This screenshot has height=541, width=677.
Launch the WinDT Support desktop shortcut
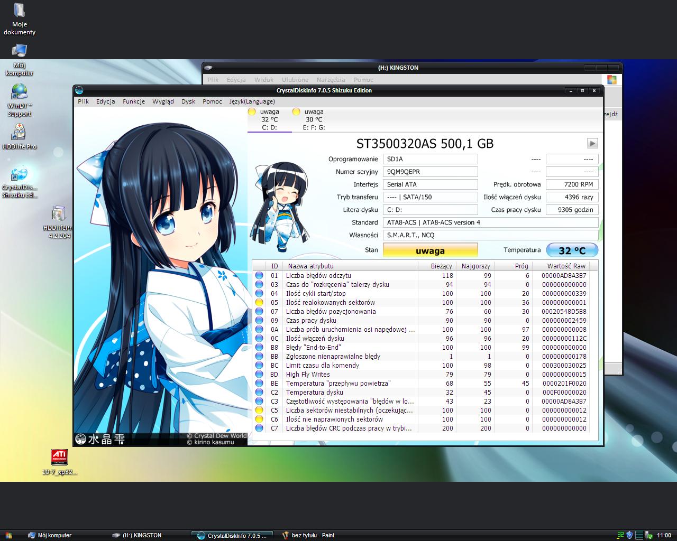[x=19, y=100]
